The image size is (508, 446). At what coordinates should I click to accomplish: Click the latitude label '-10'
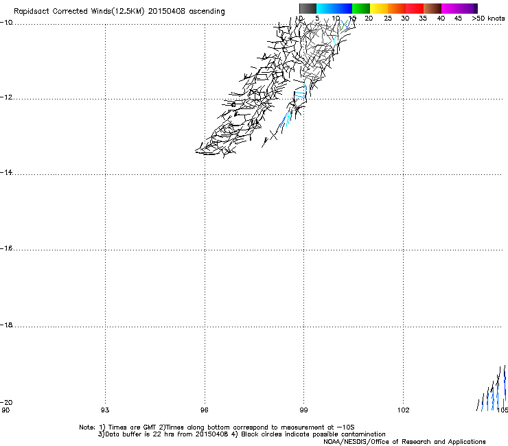6,23
